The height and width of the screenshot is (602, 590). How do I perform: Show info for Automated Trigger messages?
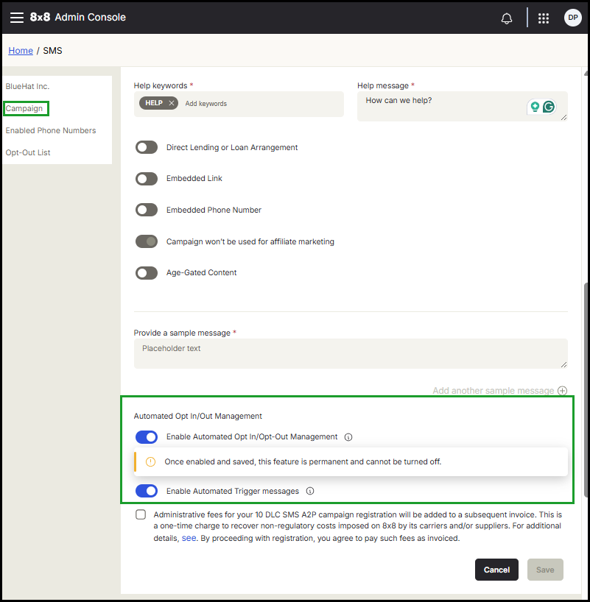pyautogui.click(x=310, y=491)
